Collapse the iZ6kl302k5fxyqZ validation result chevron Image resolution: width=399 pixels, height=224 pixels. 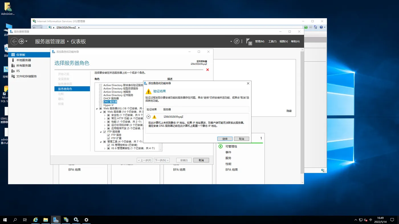coord(148,117)
